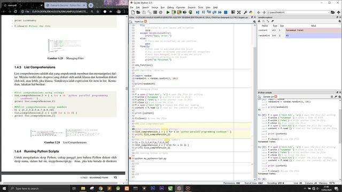Close the Console 1/A tab
The image size is (342, 192).
pos(276,97)
